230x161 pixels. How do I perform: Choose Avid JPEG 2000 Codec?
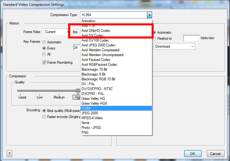[x=116, y=45]
